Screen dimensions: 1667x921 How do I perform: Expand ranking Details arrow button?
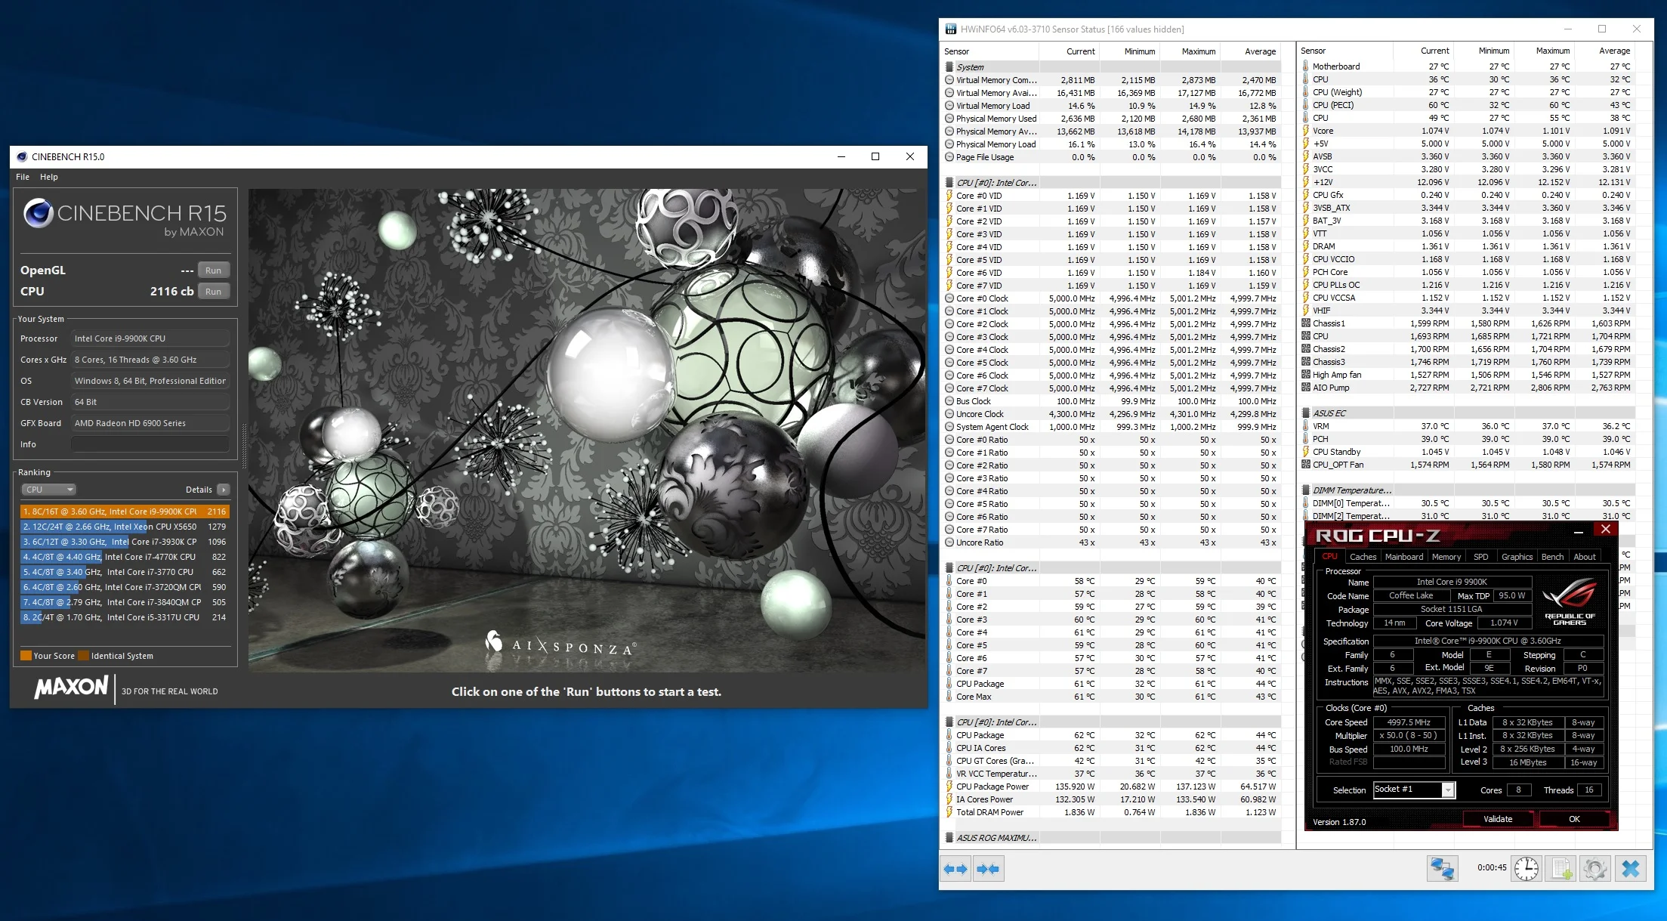(x=223, y=490)
